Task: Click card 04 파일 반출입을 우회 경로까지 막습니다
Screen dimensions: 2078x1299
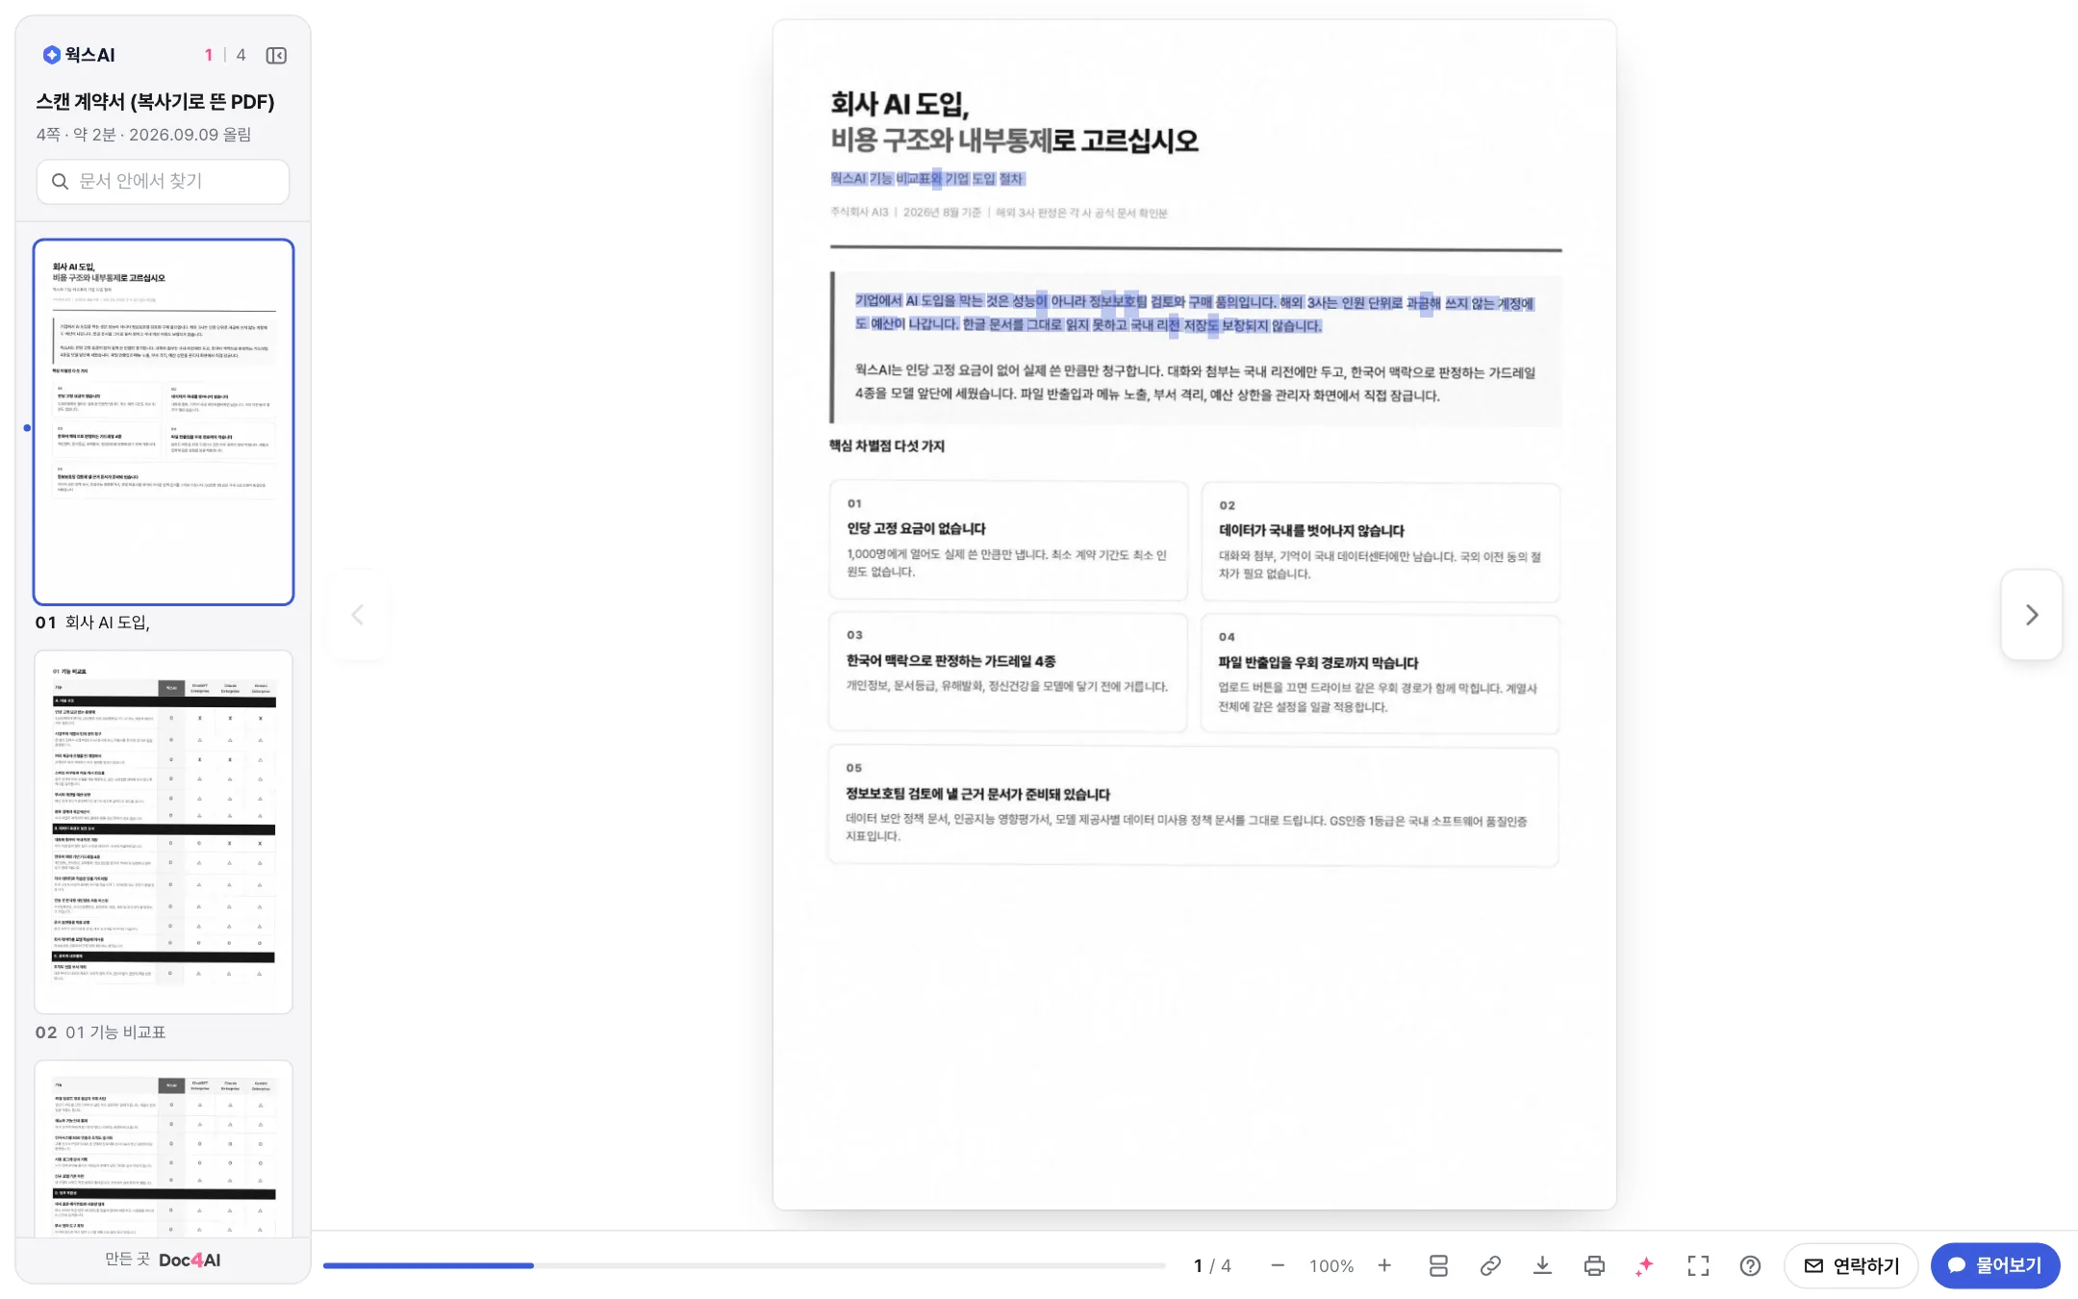Action: 1381,675
